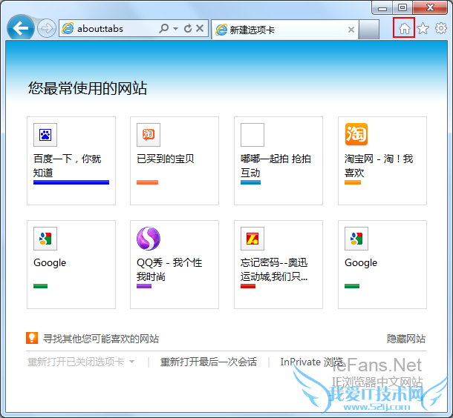453x418 pixels.
Task: Click the Forward navigation arrow
Action: pyautogui.click(x=47, y=28)
